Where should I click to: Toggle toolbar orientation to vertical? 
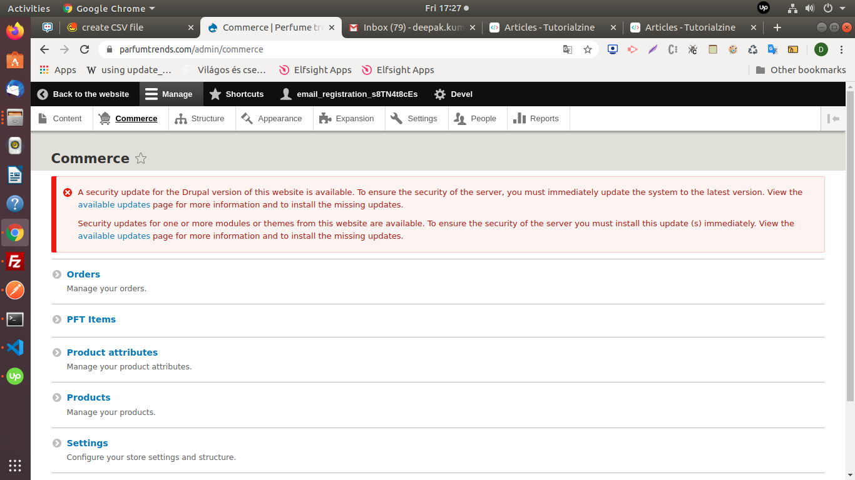833,119
